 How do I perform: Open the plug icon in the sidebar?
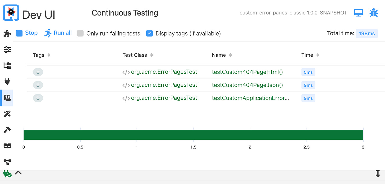[7, 82]
